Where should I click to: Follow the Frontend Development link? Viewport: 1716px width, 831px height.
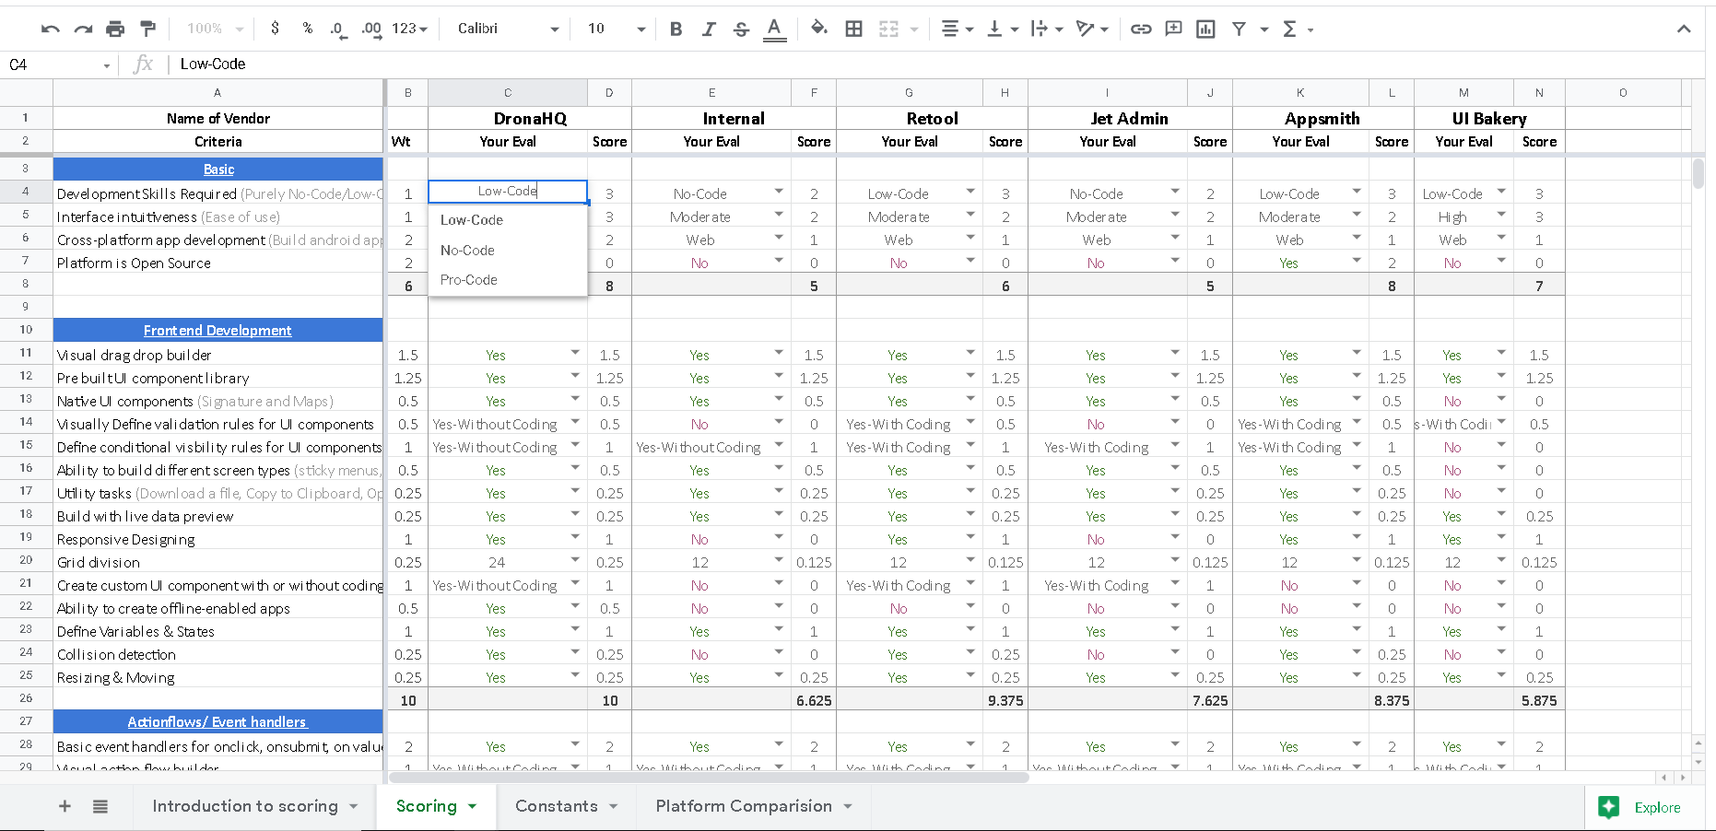[x=217, y=331]
